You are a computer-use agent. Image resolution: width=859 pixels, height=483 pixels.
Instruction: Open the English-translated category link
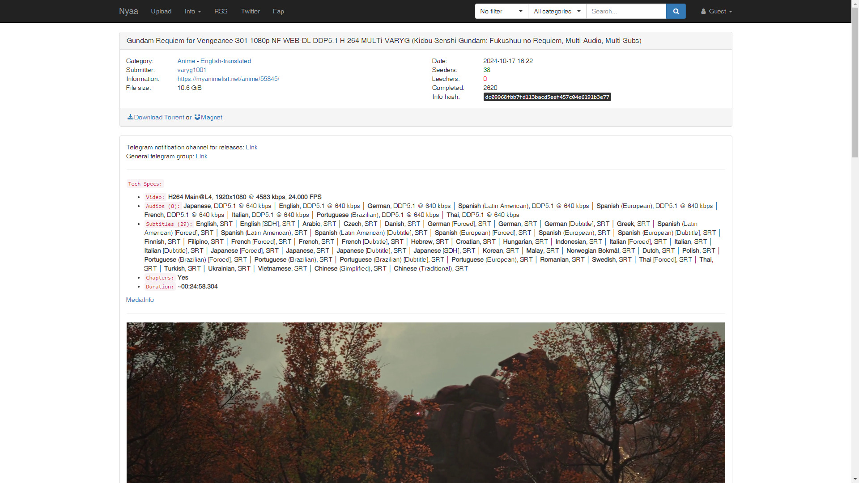click(225, 61)
